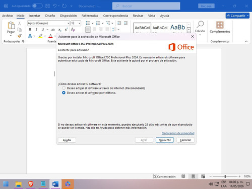Image resolution: width=252 pixels, height=189 pixels.
Task: Apply the yellow text highlight color
Action: tap(40, 36)
